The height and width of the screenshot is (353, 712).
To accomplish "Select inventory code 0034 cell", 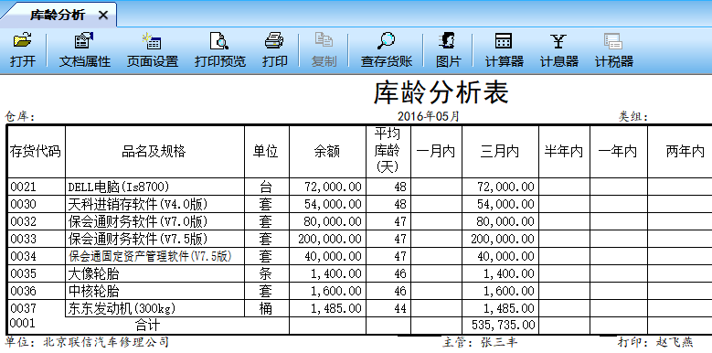I will click(36, 256).
